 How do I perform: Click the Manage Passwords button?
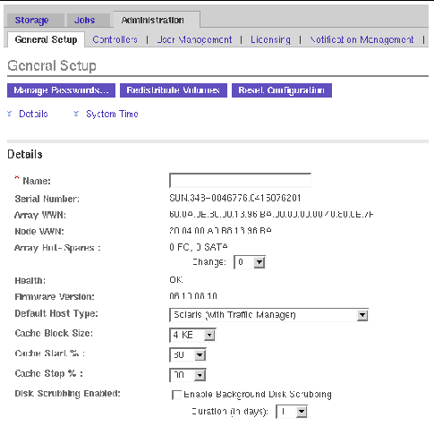(61, 90)
